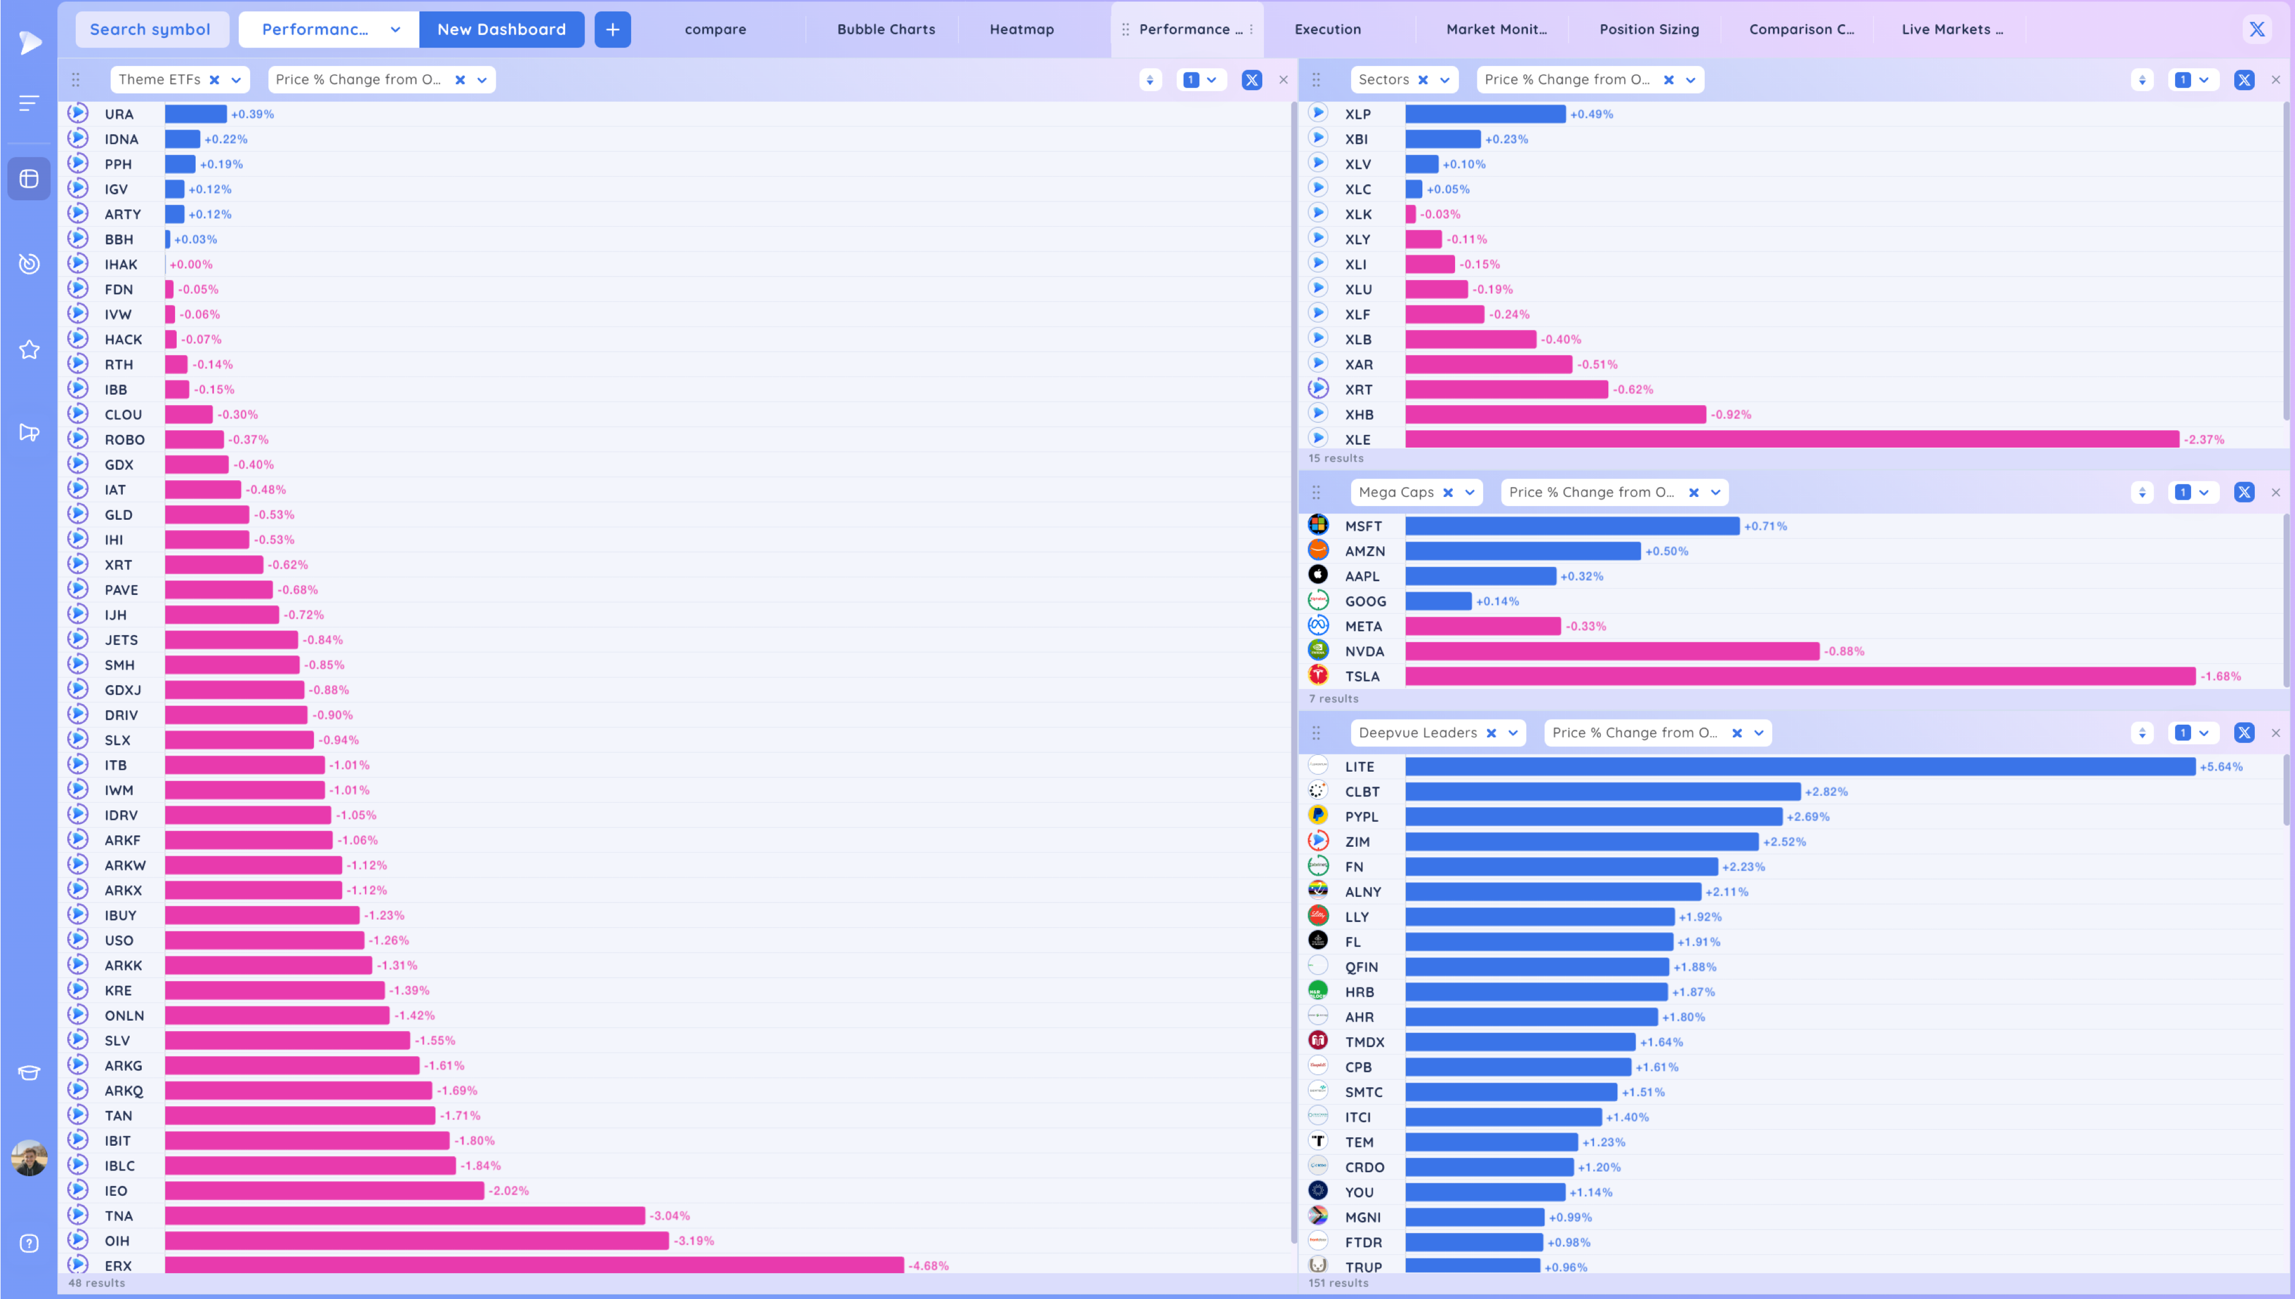This screenshot has height=1299, width=2295.
Task: Click the user profile avatar
Action: 29,1157
